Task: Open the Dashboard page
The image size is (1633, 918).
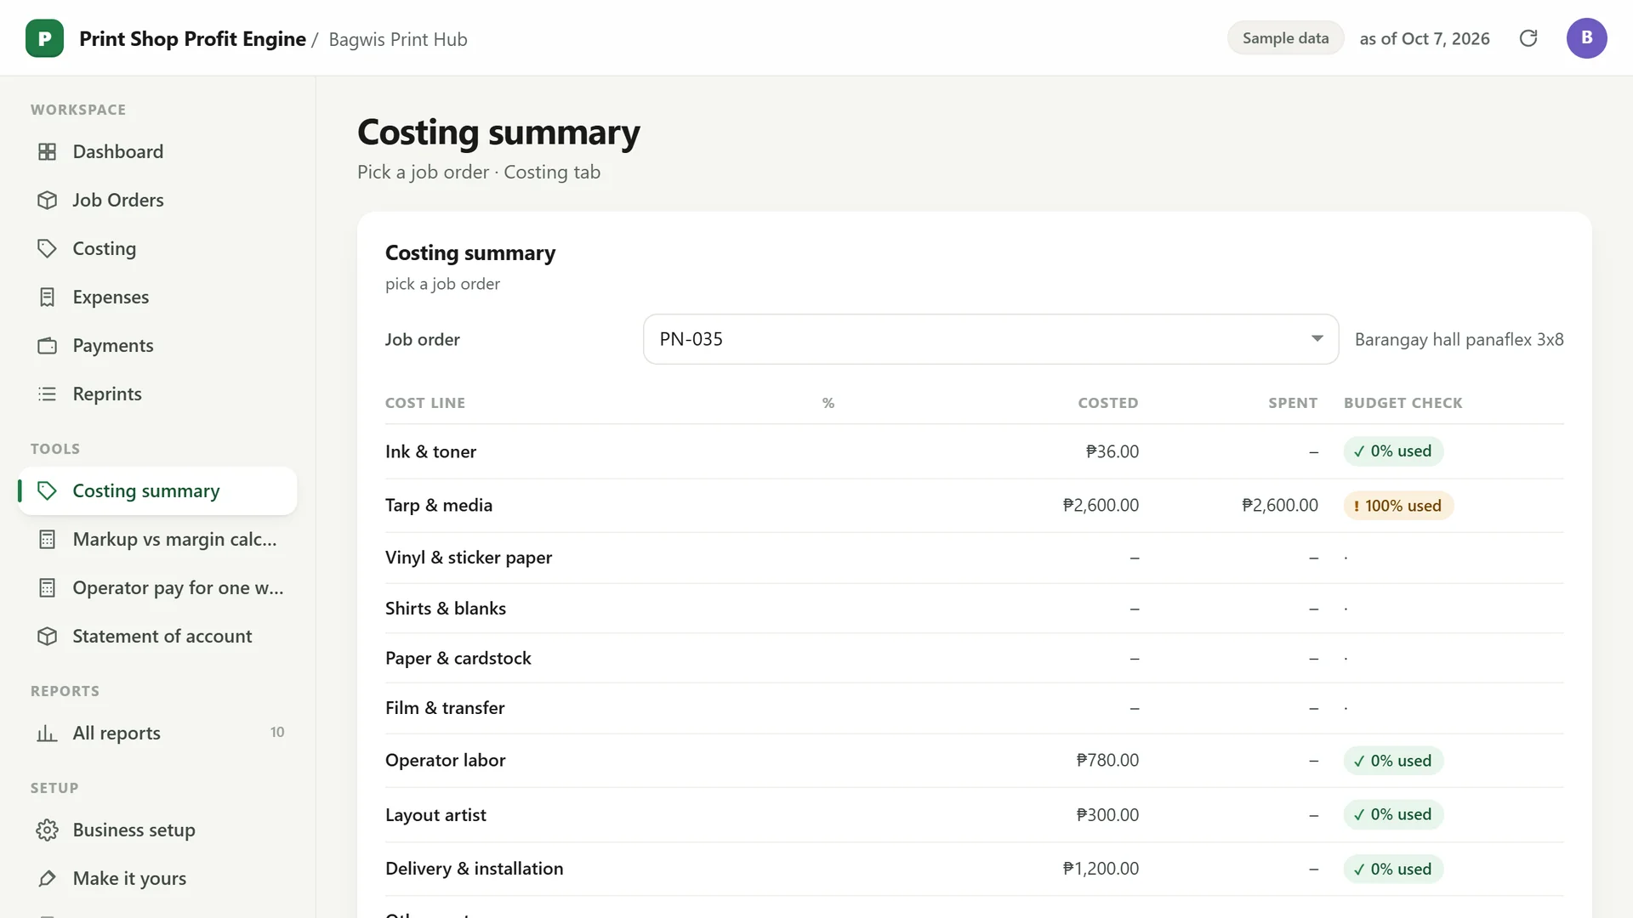Action: [157, 151]
